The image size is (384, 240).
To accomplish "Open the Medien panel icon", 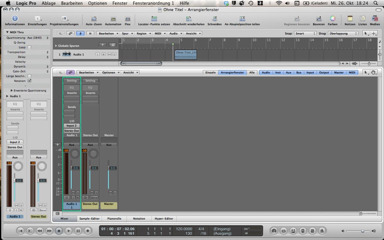I will click(375, 19).
